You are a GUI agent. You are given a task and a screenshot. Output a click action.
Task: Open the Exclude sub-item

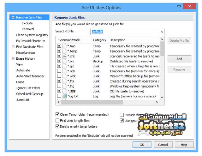(x=27, y=23)
